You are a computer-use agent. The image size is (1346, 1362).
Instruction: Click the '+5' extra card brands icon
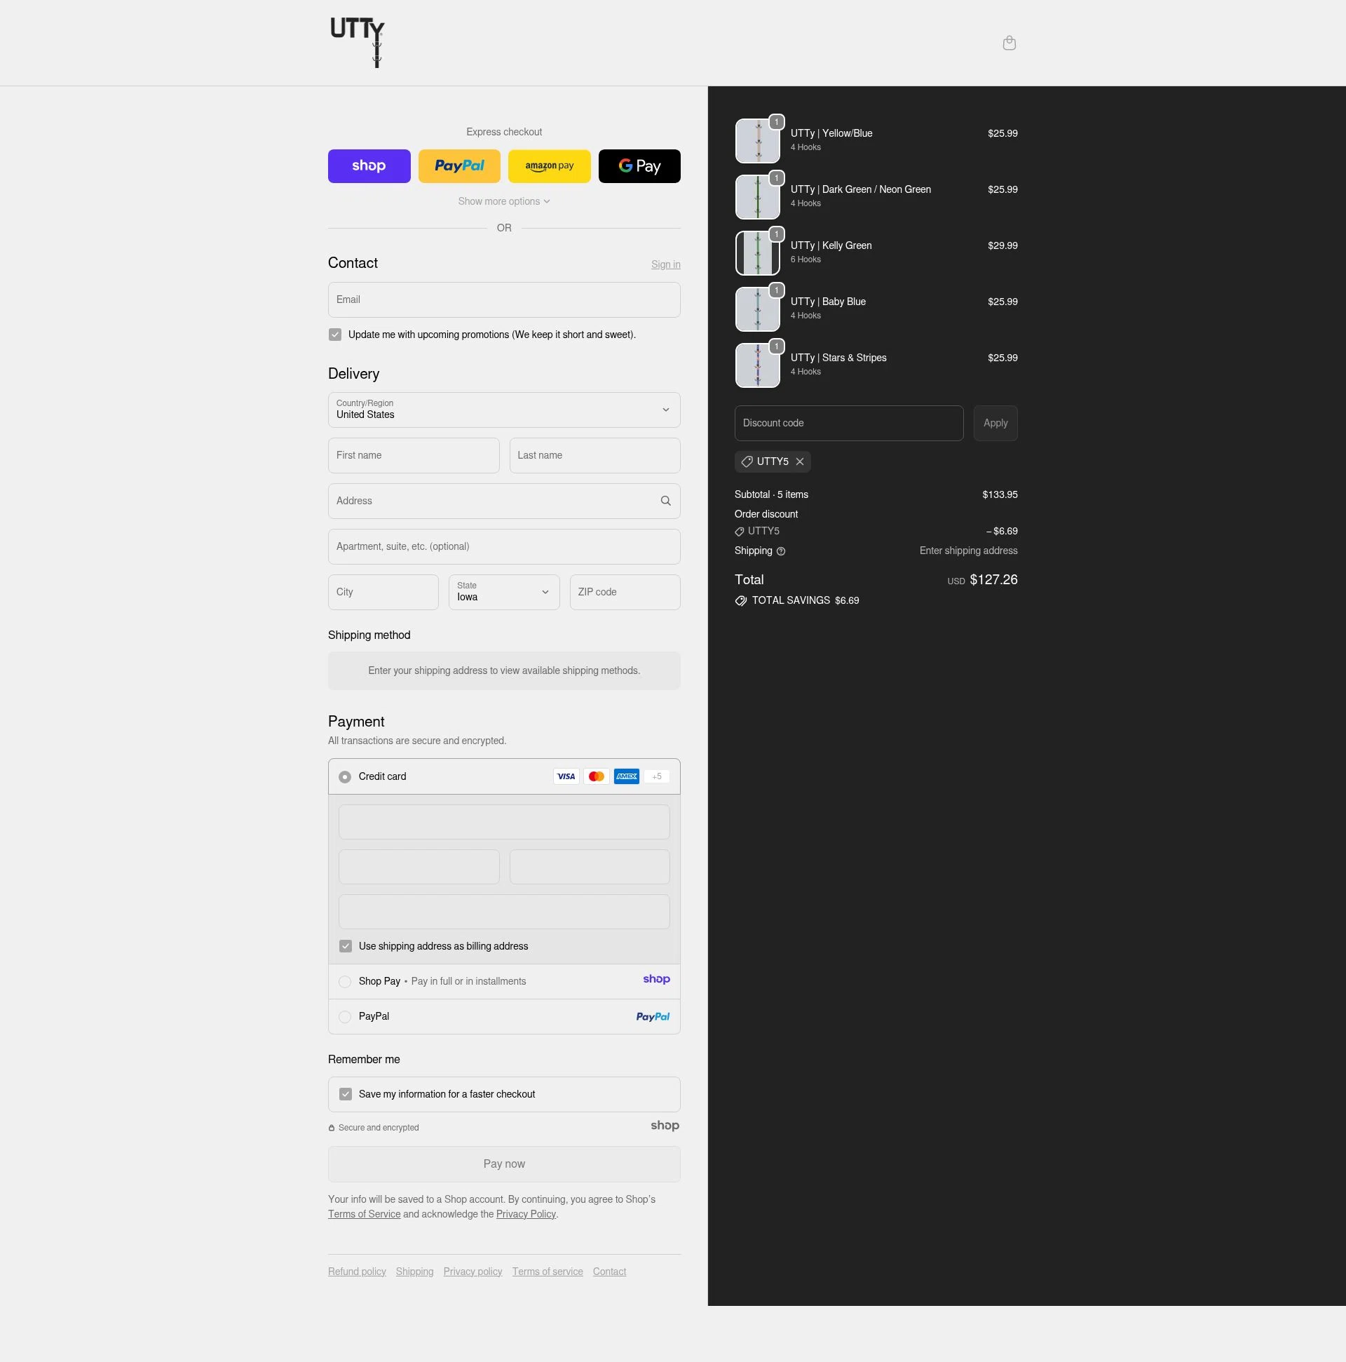point(656,776)
